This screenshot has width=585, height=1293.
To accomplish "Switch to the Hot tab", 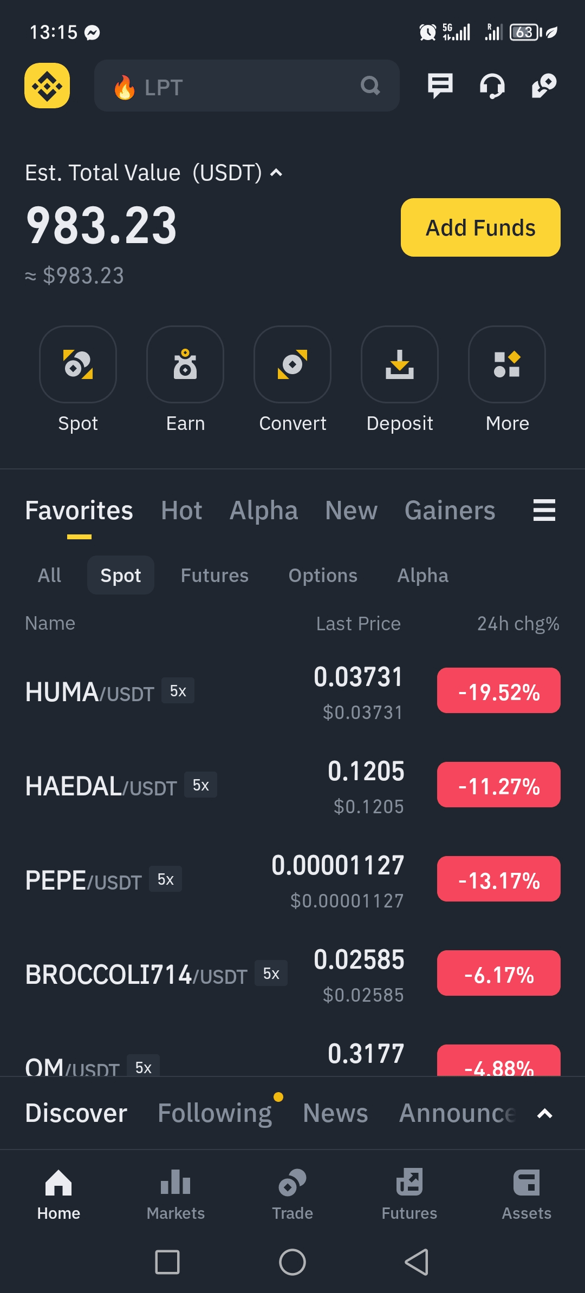I will pyautogui.click(x=181, y=511).
